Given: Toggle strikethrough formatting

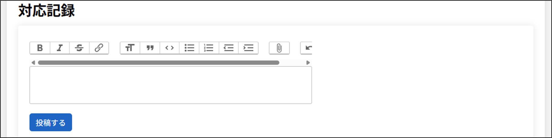Looking at the screenshot, I should click(x=79, y=48).
